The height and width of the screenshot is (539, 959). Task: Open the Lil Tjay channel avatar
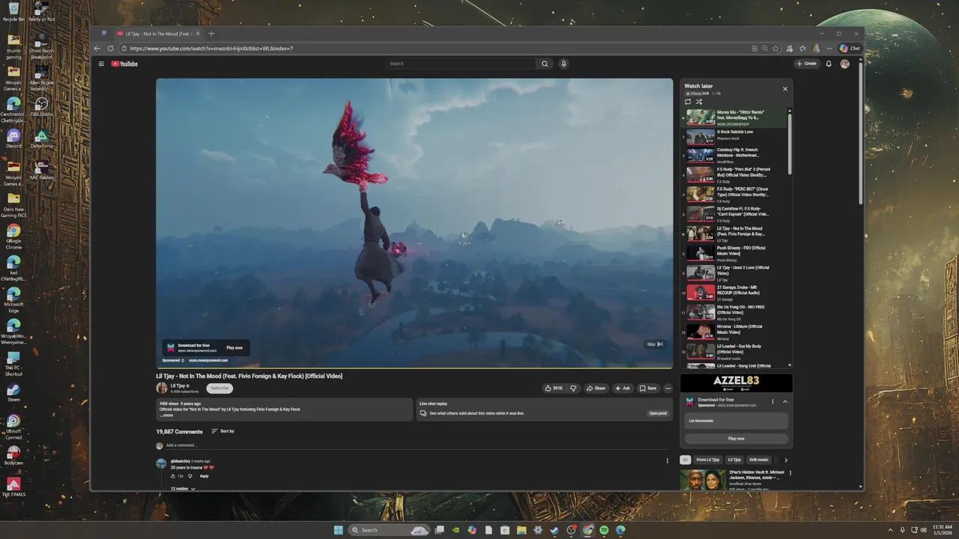point(161,388)
